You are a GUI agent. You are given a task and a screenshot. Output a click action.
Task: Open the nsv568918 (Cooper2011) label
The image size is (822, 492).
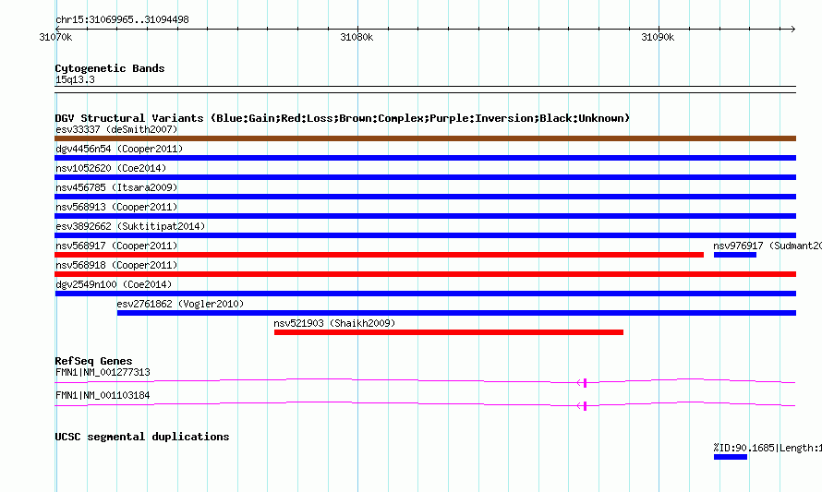116,265
